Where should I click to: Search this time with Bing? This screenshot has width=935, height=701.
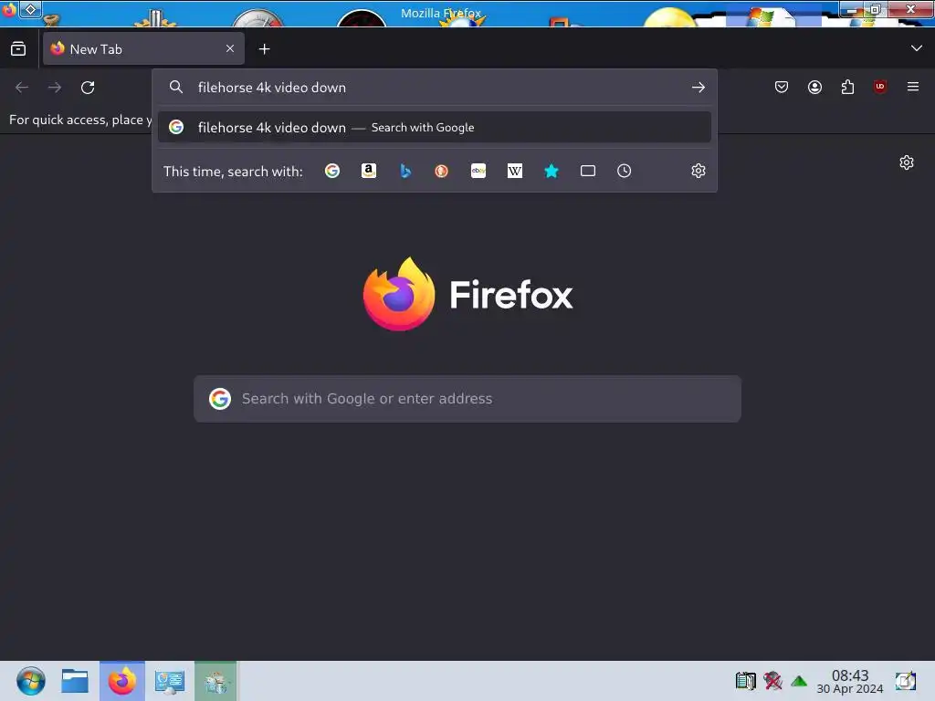tap(405, 171)
